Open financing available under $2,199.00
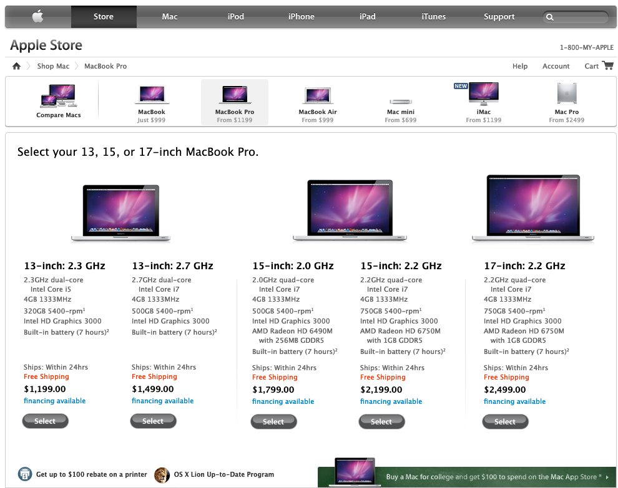 391,401
